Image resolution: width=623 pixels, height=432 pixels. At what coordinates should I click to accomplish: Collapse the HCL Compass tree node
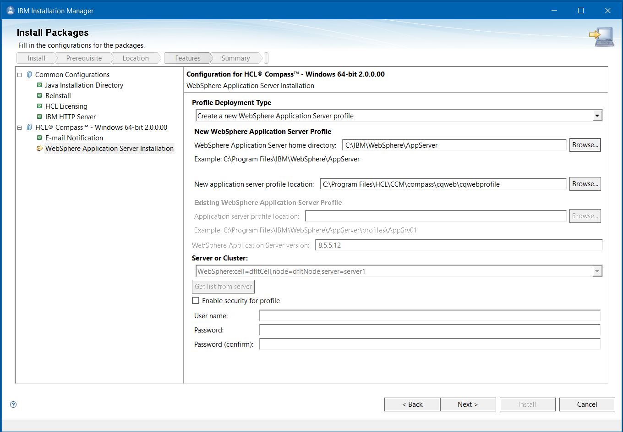tap(20, 127)
